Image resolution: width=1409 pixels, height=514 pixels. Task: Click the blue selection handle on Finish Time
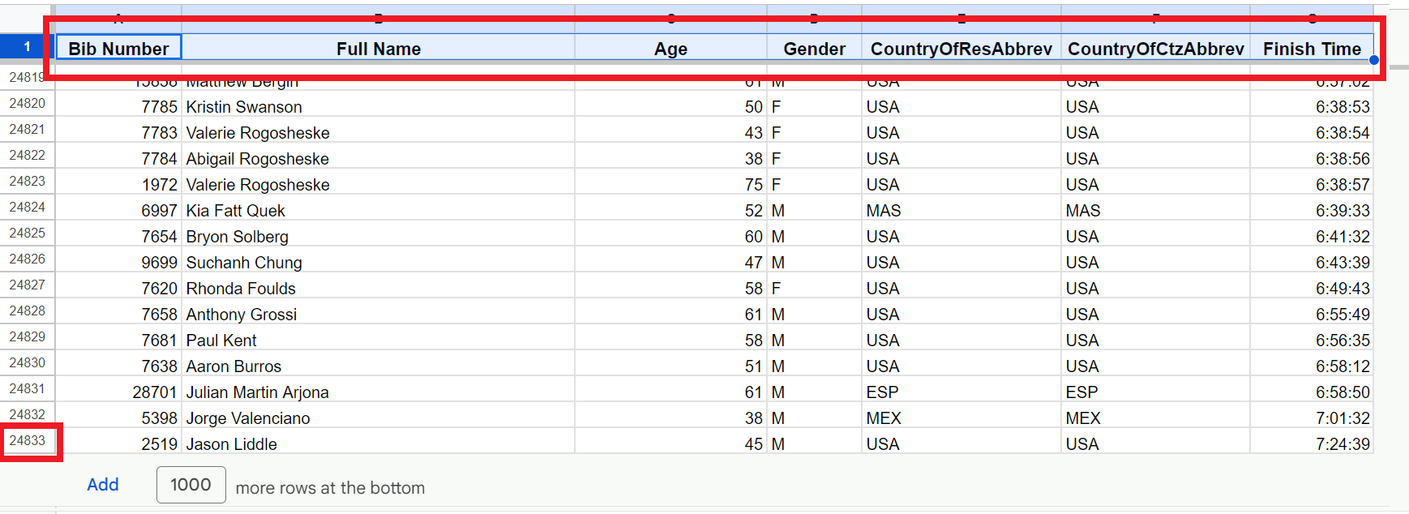pos(1373,60)
